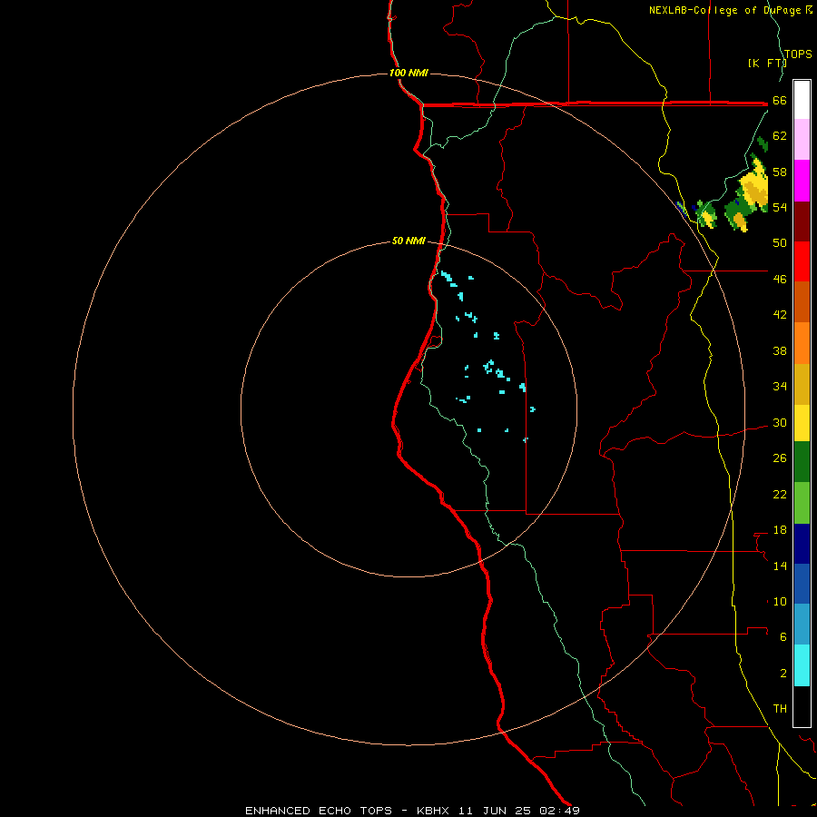Click the 02:49 timestamp

point(559,811)
